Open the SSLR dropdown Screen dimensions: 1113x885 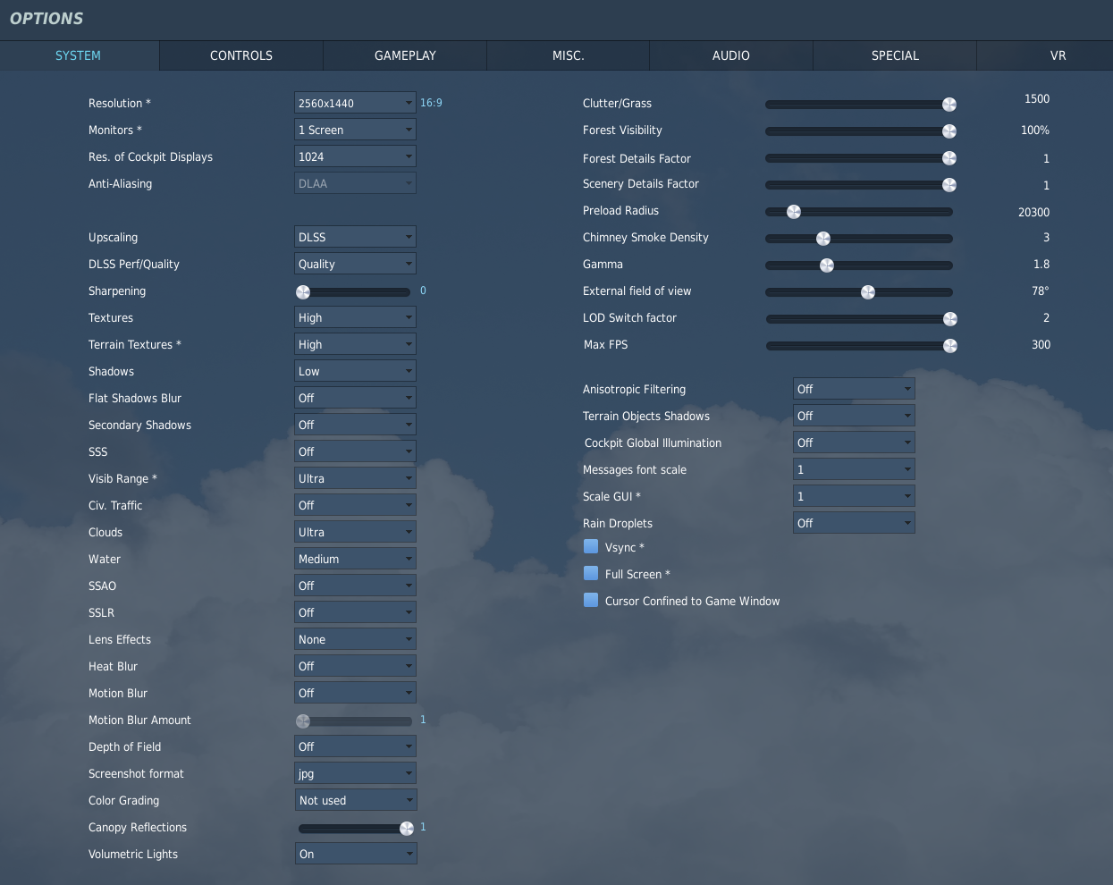point(356,612)
